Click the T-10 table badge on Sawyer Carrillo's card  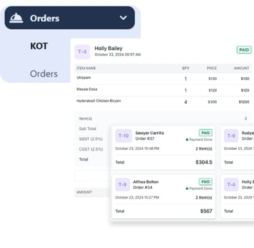coord(123,136)
